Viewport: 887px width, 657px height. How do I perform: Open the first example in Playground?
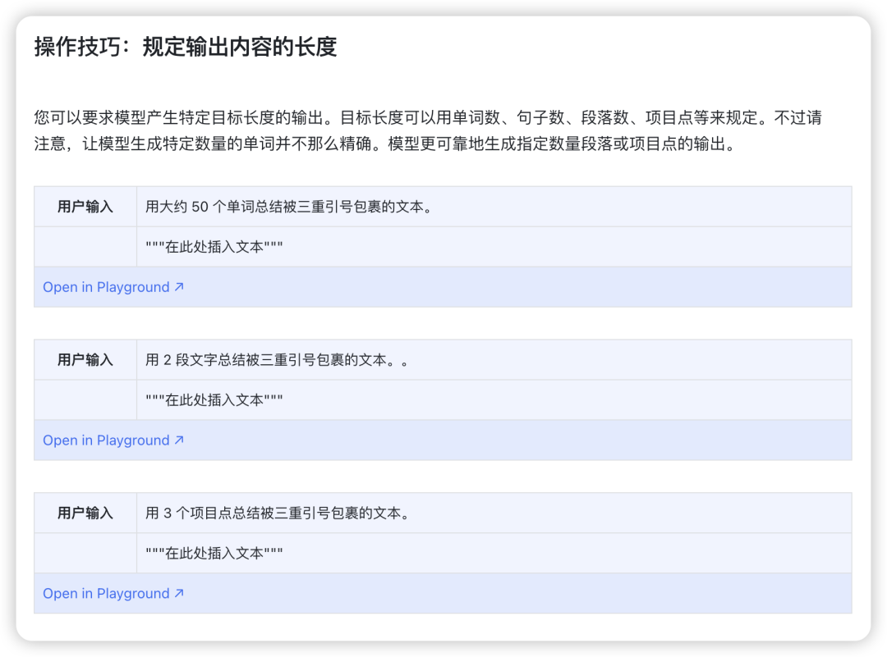(106, 287)
